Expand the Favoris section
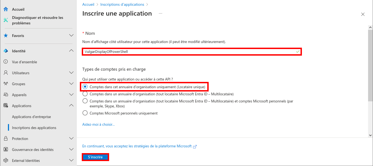This screenshot has height=166, width=373. tap(71, 36)
